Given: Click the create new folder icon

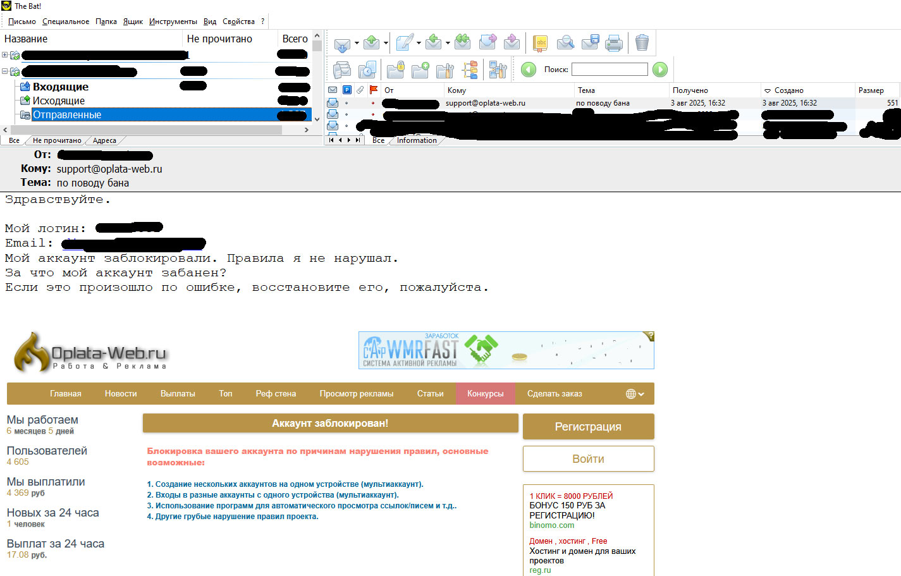Looking at the screenshot, I should [x=420, y=70].
